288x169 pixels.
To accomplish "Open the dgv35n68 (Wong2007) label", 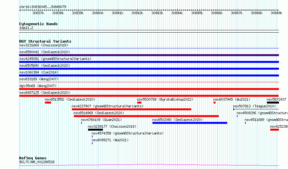I will pos(38,86).
